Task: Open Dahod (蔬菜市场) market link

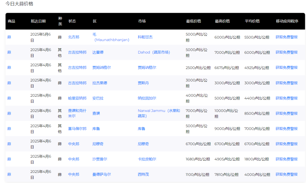Action: (154, 52)
